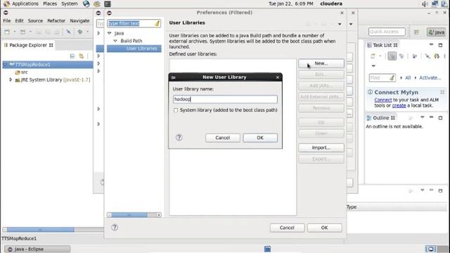450x253 pixels.
Task: Click the help icon in New User Library dialog
Action: pyautogui.click(x=179, y=138)
